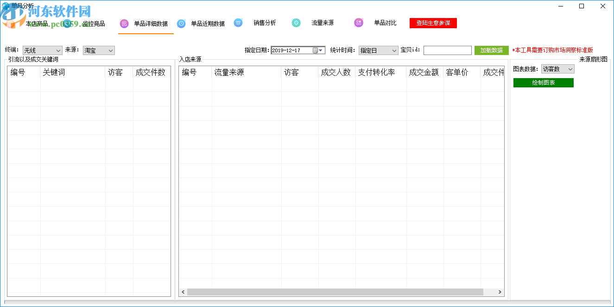Open the 单品对比 tab
This screenshot has height=307, width=614.
pyautogui.click(x=385, y=23)
